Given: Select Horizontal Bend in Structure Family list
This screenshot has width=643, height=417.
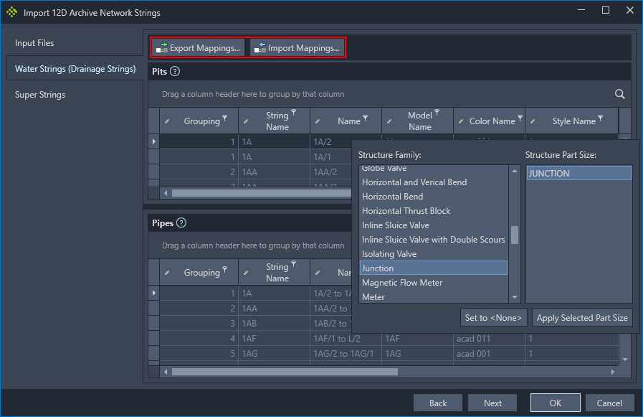Looking at the screenshot, I should (434, 197).
